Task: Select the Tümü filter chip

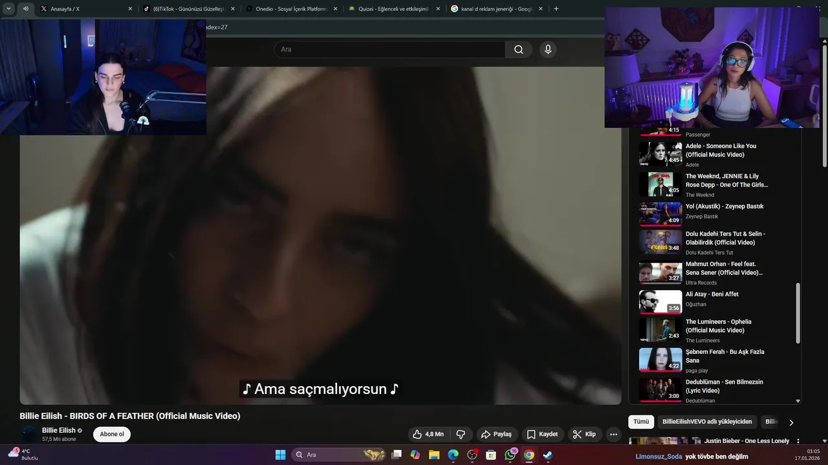Action: click(x=641, y=422)
